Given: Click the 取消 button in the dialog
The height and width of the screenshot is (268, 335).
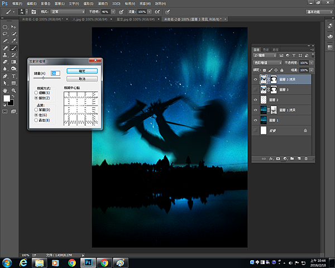Looking at the screenshot, I should tap(82, 79).
